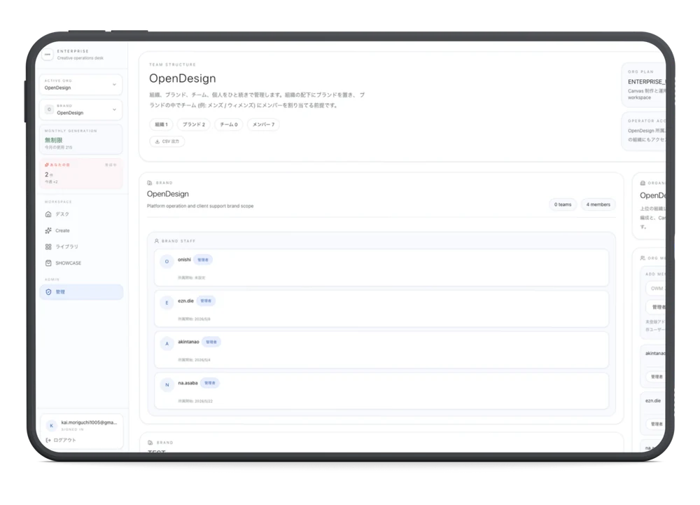This screenshot has width=700, height=505.
Task: Click the Add Member email input field
Action: (x=656, y=289)
